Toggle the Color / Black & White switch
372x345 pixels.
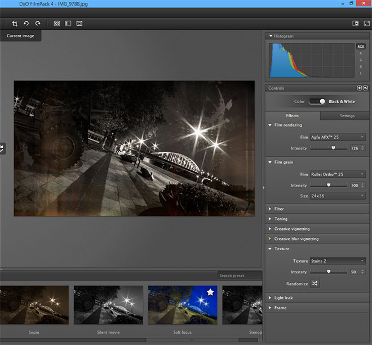tap(317, 101)
